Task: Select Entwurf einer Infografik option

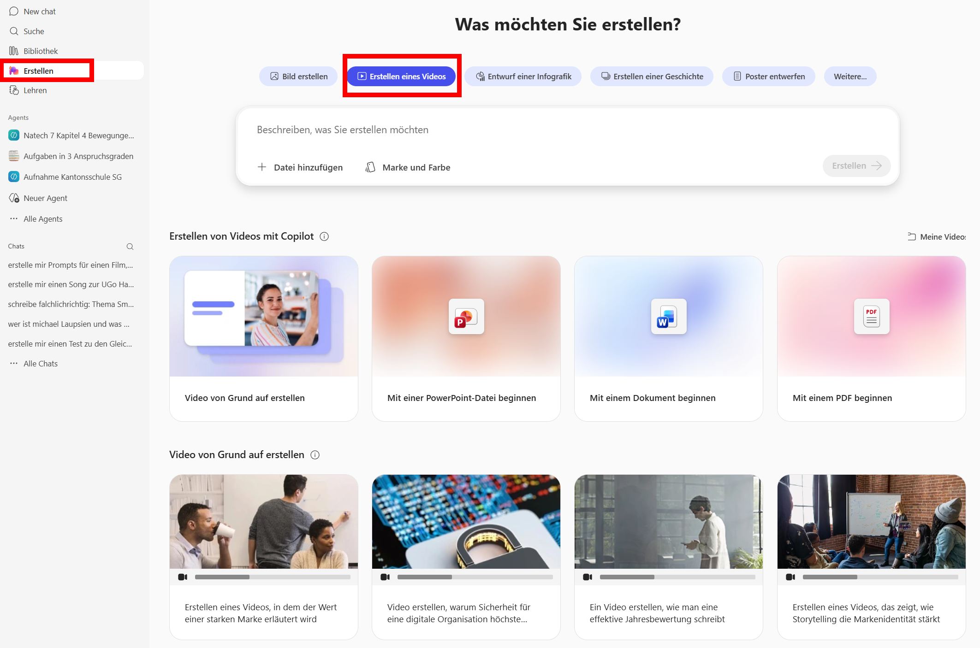Action: pyautogui.click(x=523, y=77)
